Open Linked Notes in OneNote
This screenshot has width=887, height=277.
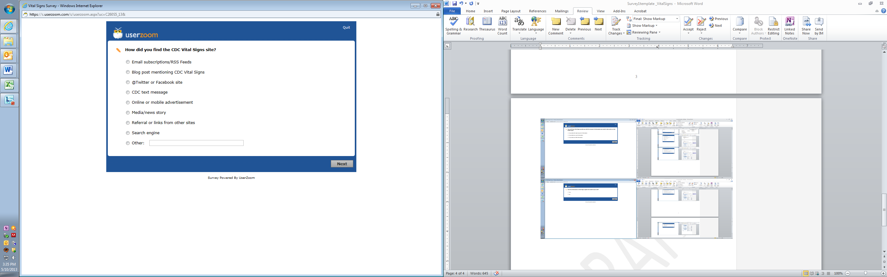coord(790,26)
